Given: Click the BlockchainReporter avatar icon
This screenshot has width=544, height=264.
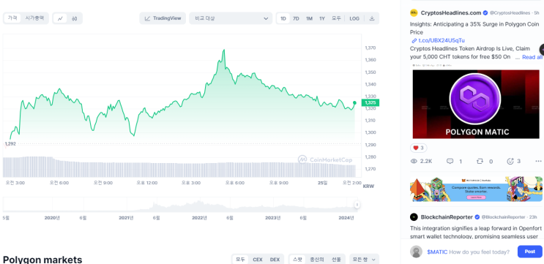Looking at the screenshot, I should tap(414, 217).
